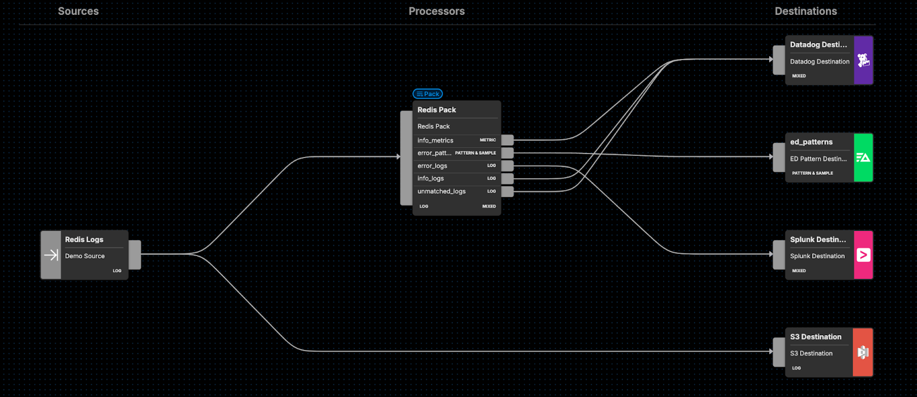Click the Datadog Destination input port

[x=778, y=60]
